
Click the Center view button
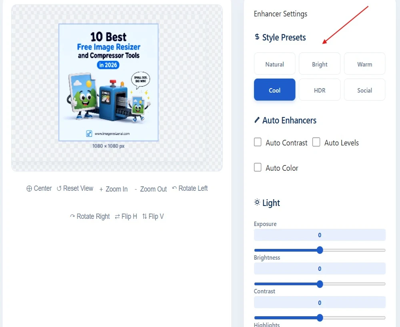coord(39,188)
